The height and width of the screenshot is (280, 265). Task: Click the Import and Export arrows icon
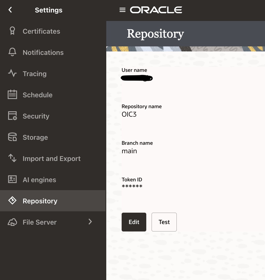coord(12,158)
